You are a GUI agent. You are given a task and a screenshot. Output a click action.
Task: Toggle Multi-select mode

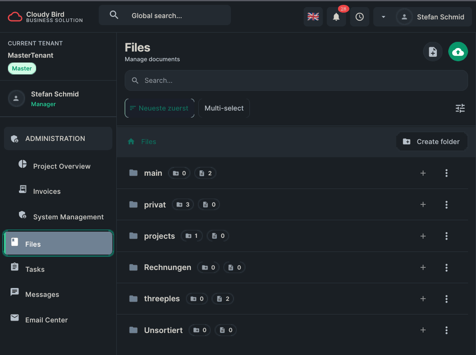[x=224, y=108]
